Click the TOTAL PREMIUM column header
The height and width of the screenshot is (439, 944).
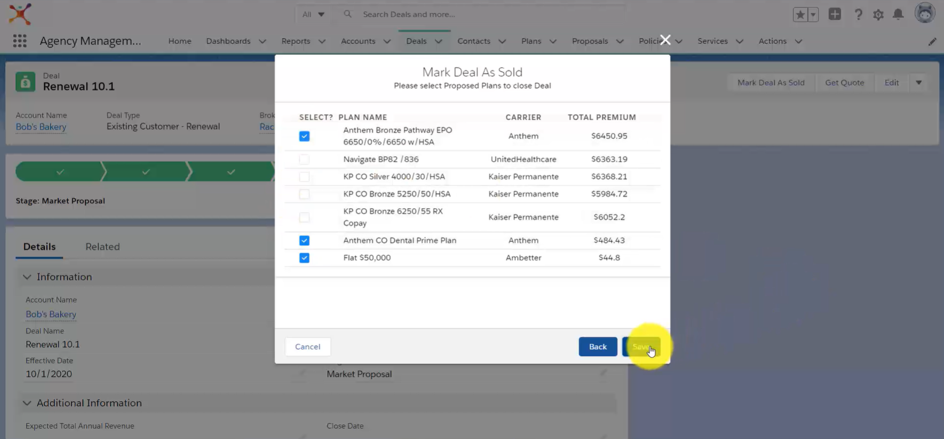(x=602, y=117)
